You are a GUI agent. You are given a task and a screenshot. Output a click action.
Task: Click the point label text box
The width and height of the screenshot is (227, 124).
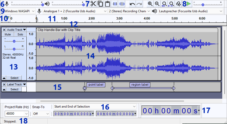pyautogui.click(x=96, y=85)
